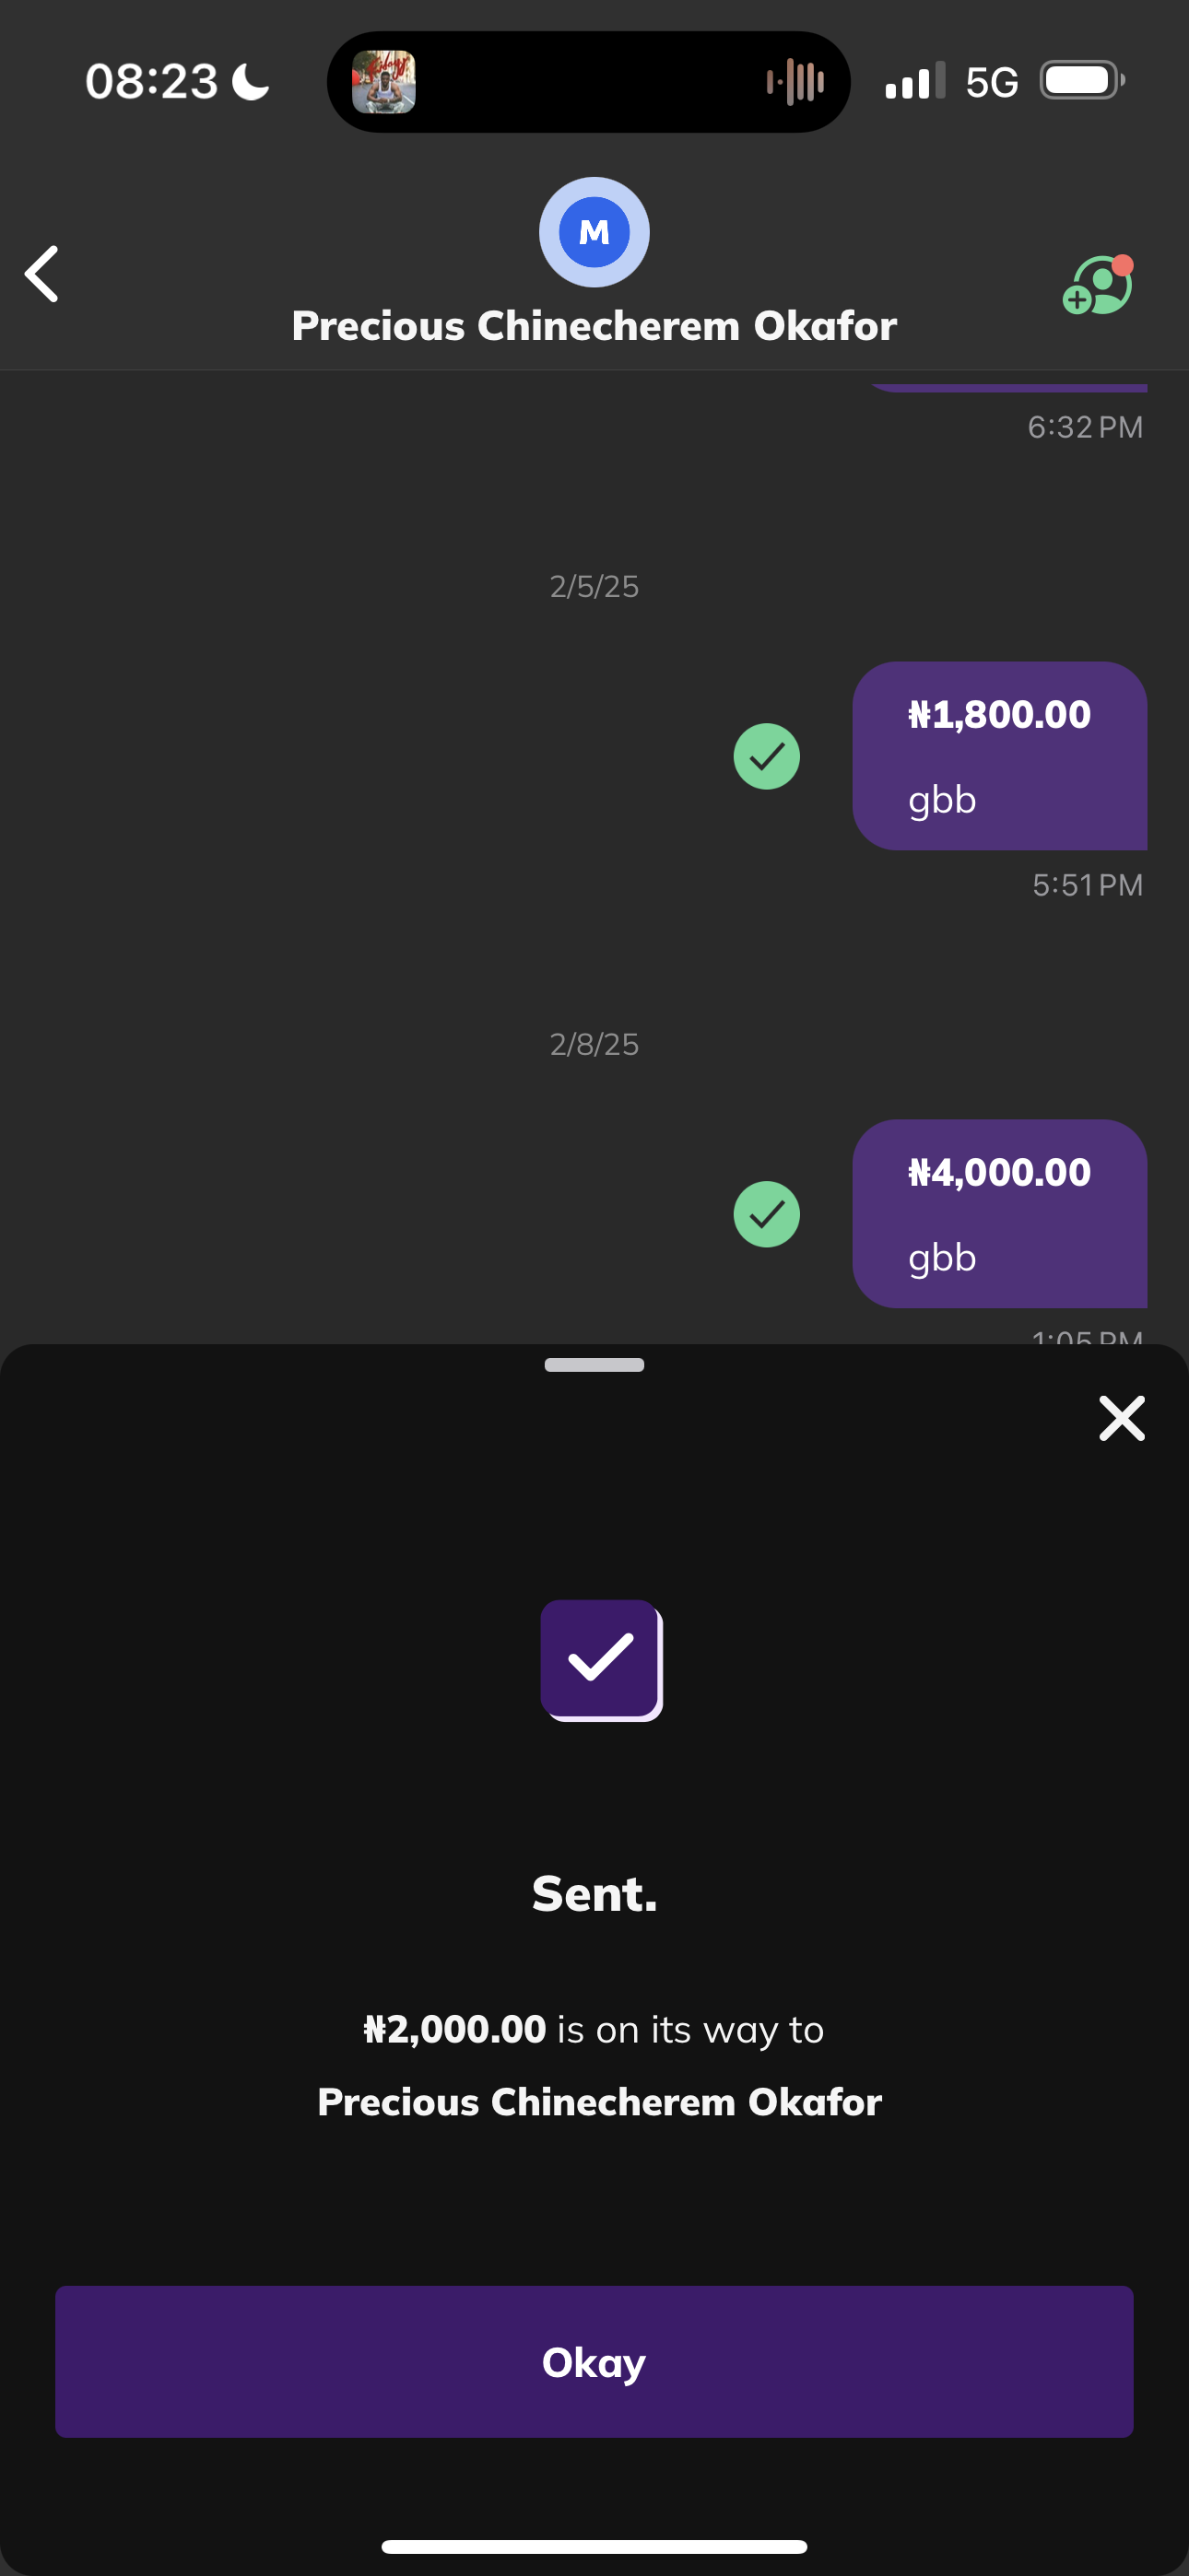Tap the sheet drag handle
The height and width of the screenshot is (2576, 1189).
(594, 1365)
